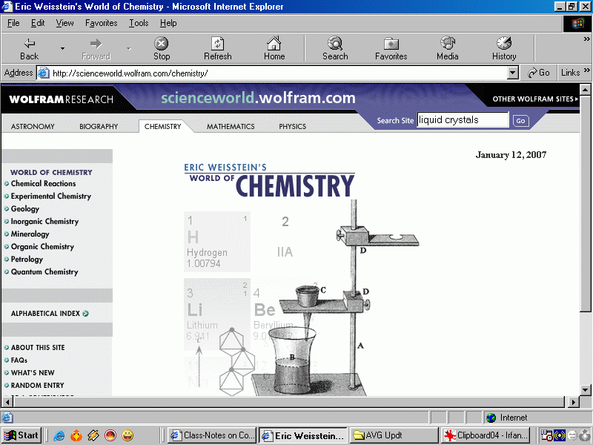
Task: Refresh the current page
Action: pyautogui.click(x=217, y=49)
